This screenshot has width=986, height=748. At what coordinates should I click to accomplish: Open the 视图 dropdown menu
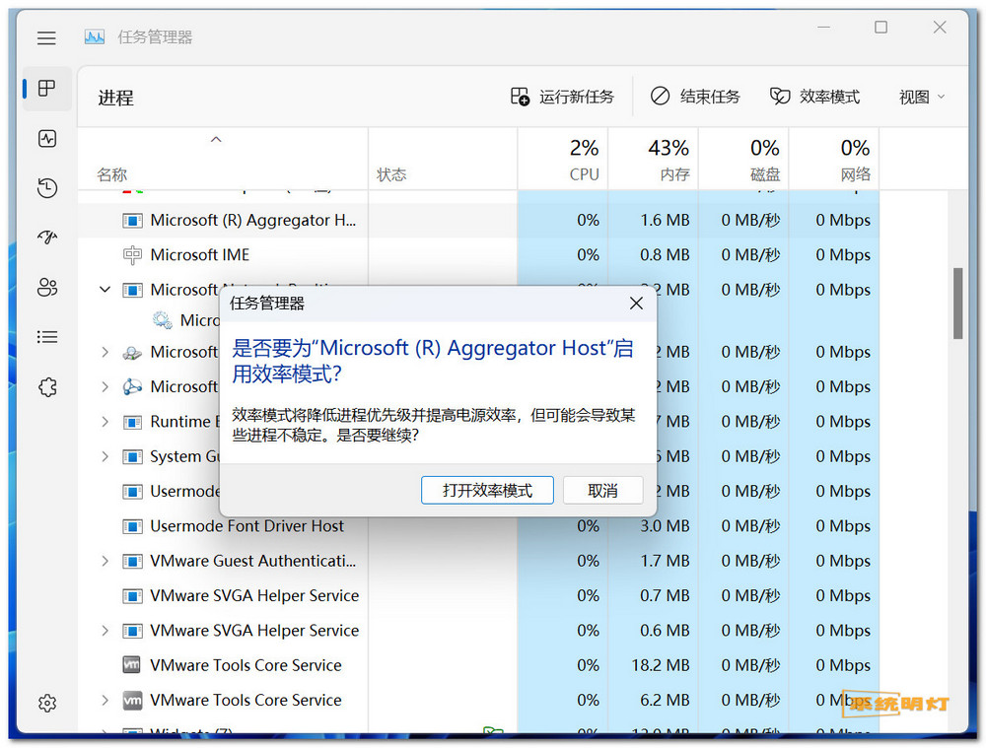922,97
